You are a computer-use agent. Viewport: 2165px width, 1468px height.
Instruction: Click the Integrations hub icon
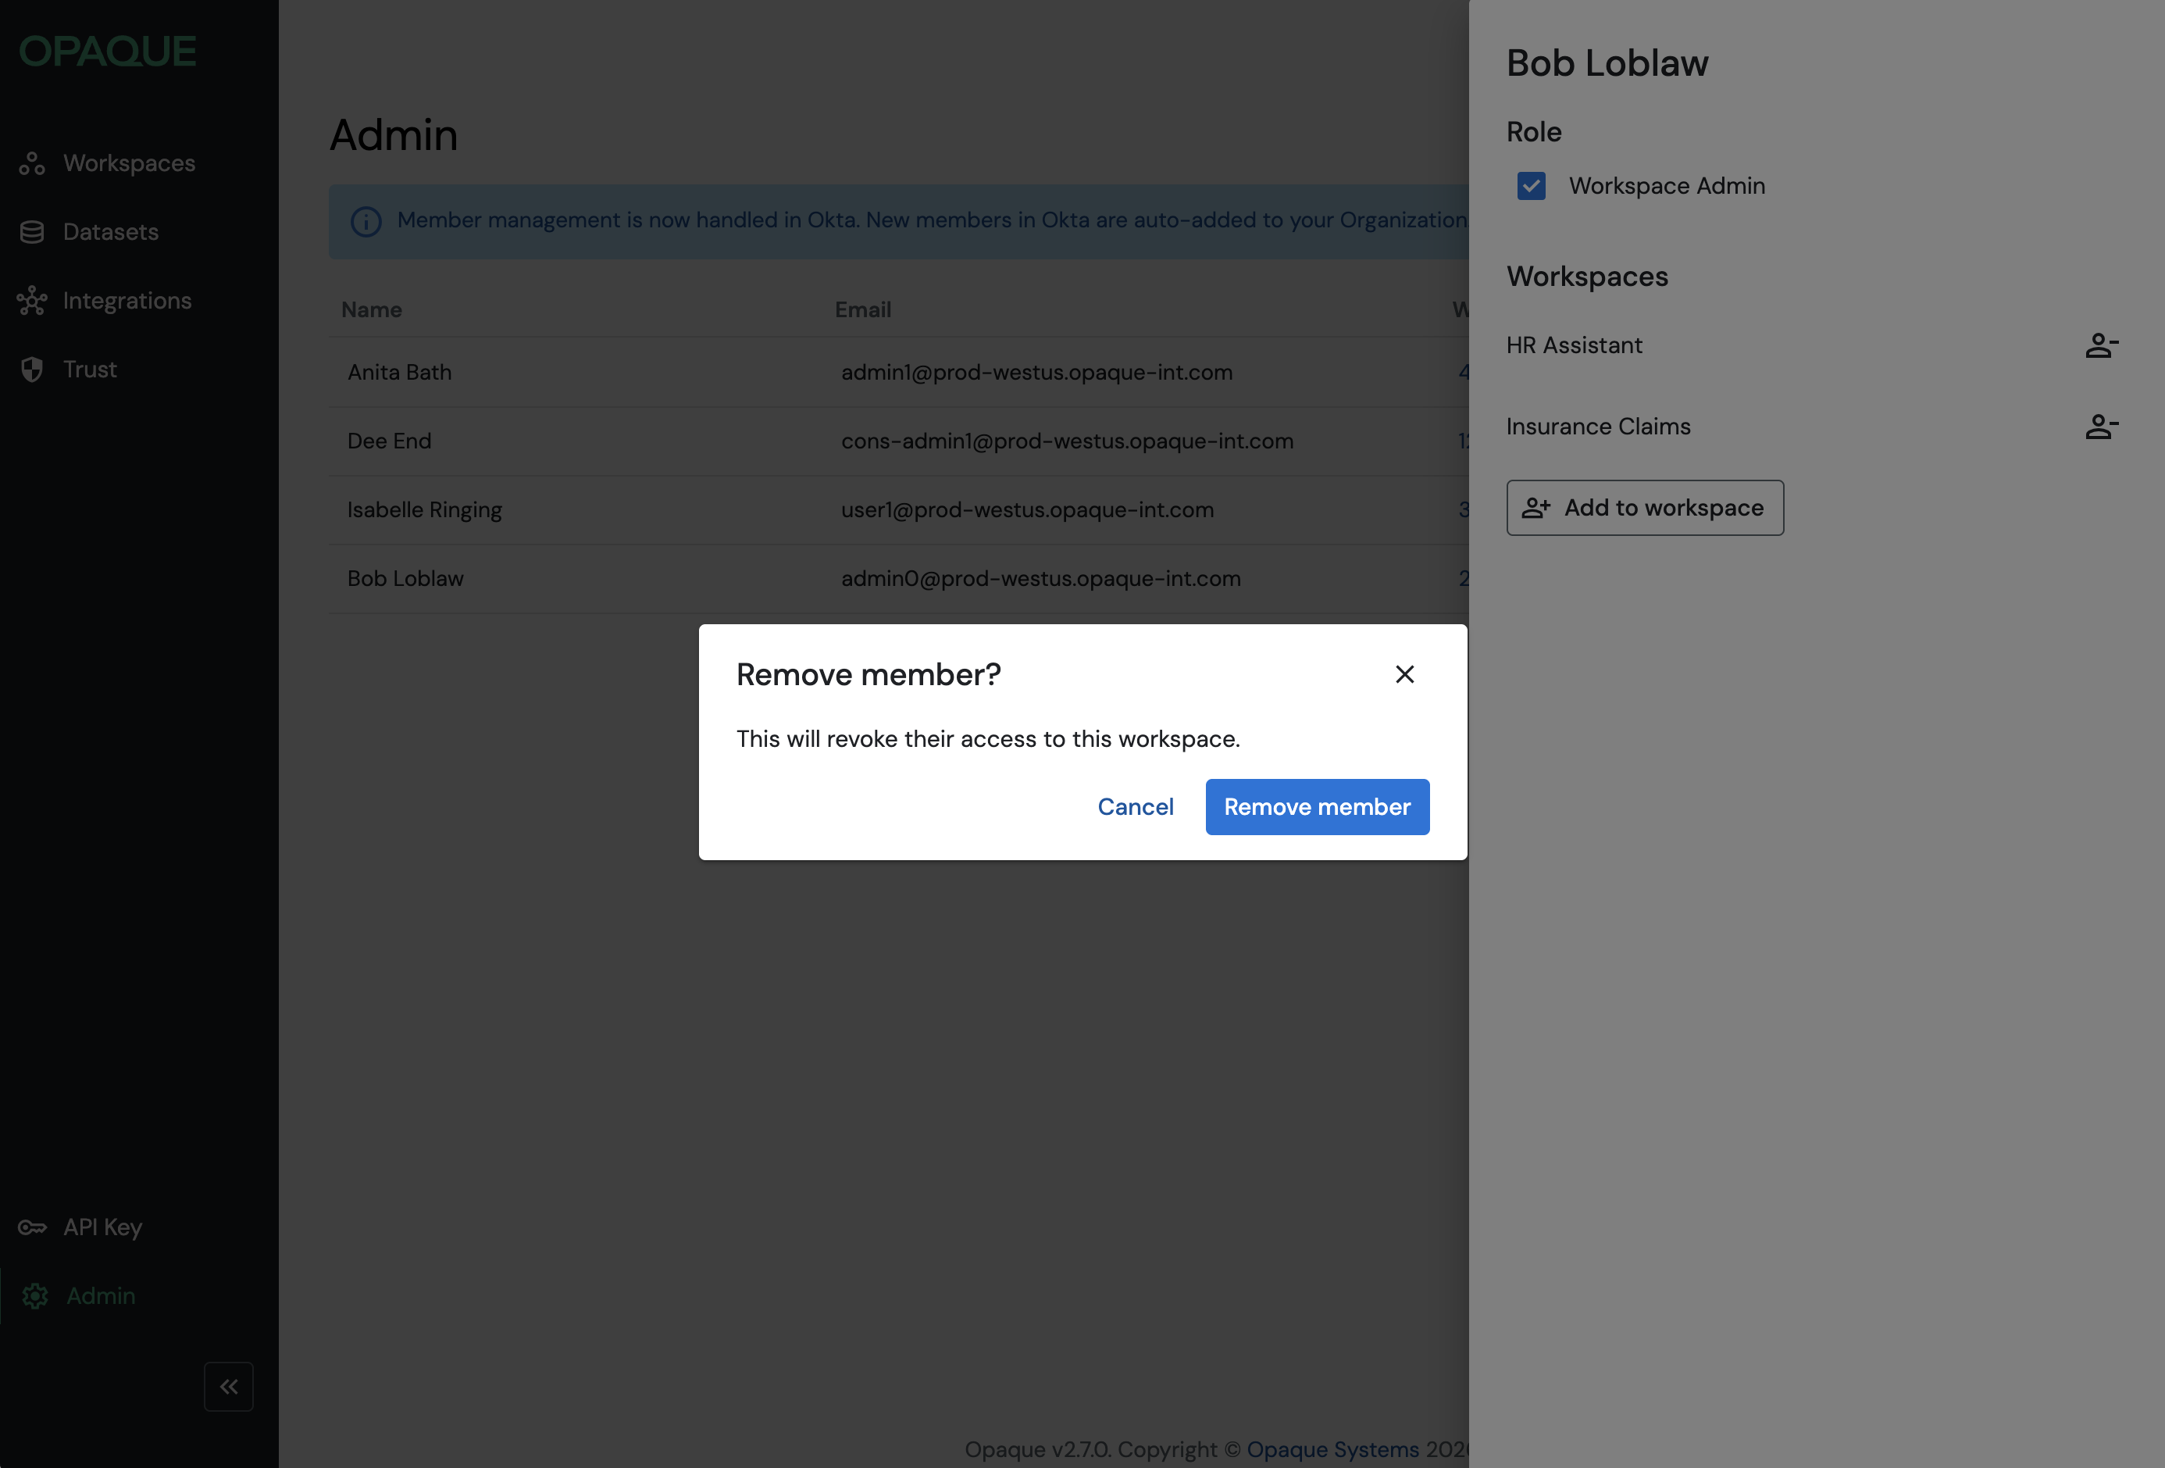pos(32,301)
